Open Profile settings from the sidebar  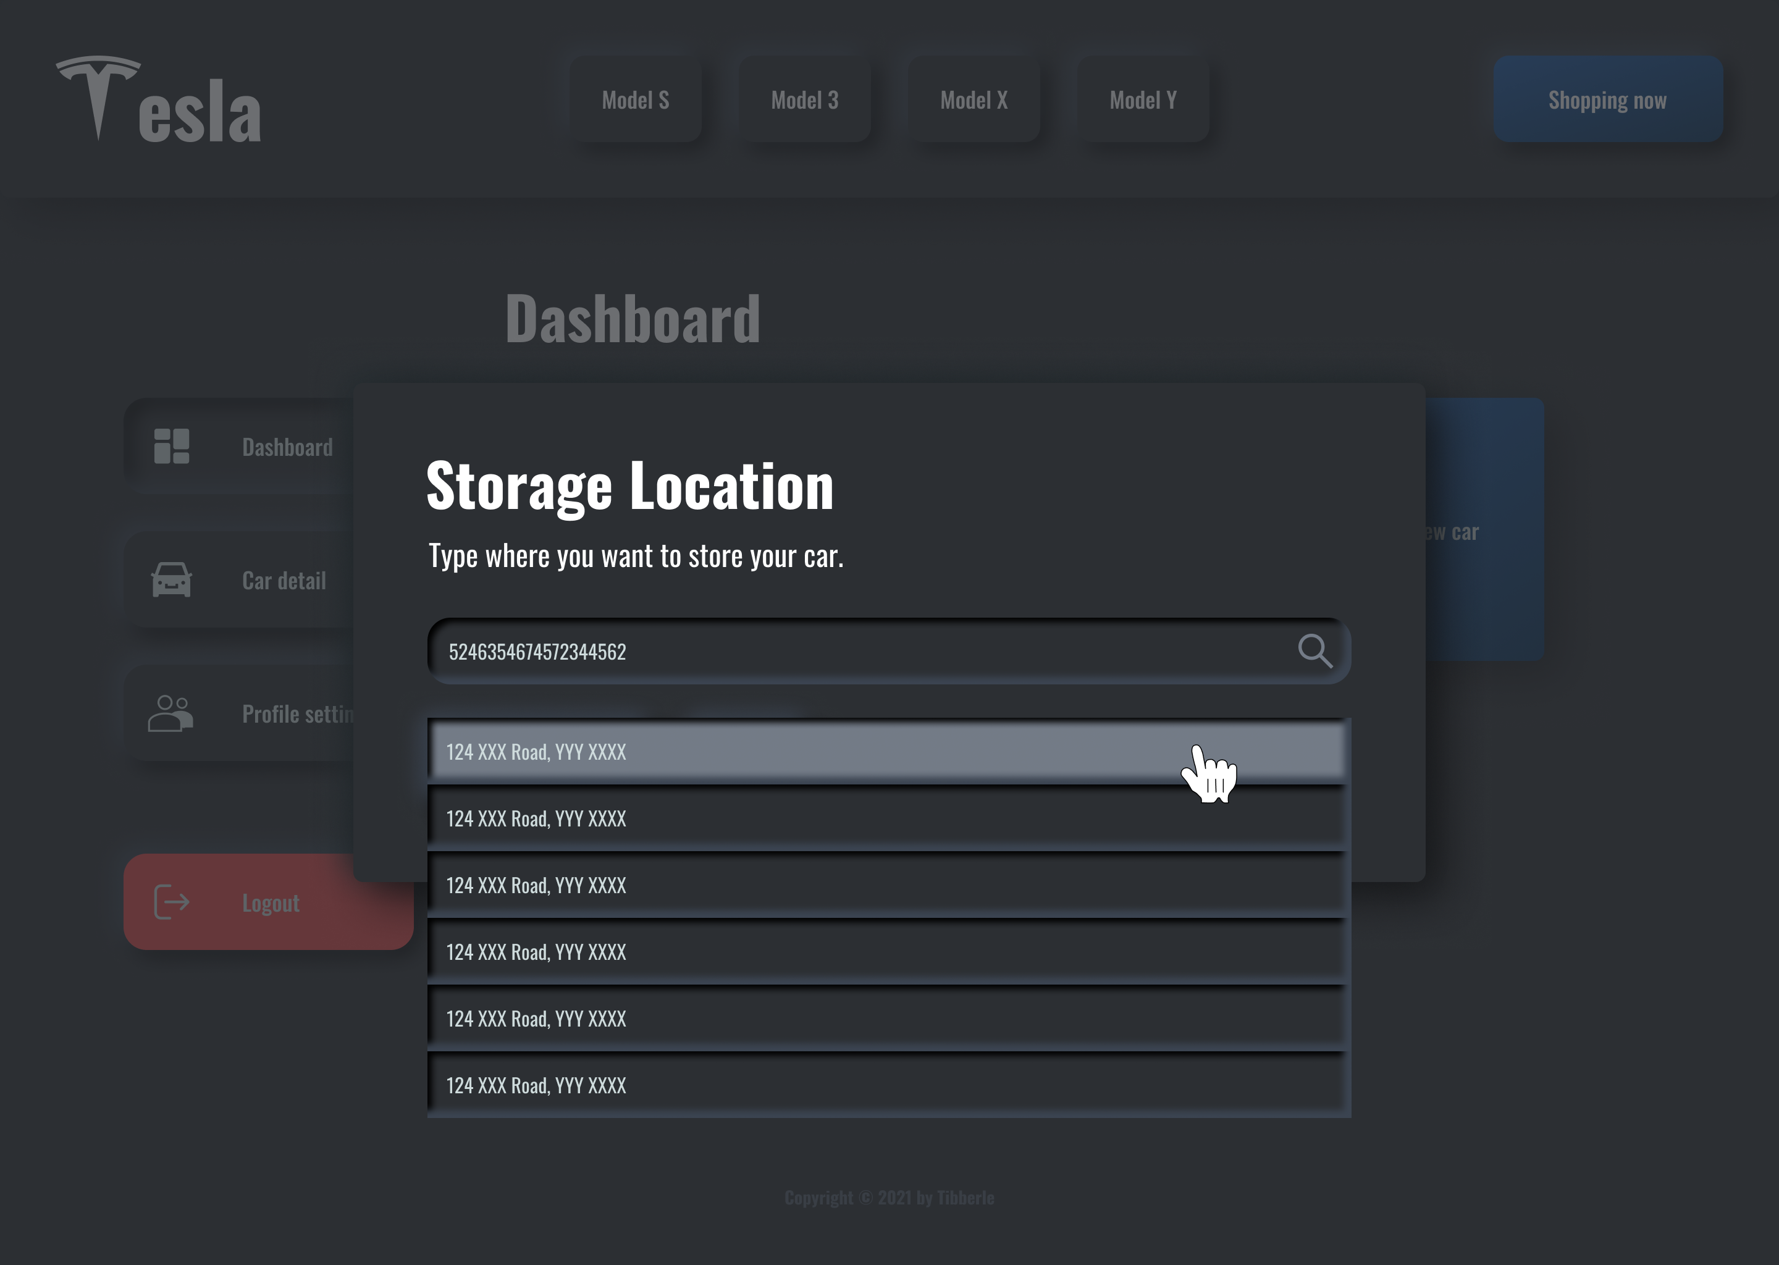click(x=300, y=713)
